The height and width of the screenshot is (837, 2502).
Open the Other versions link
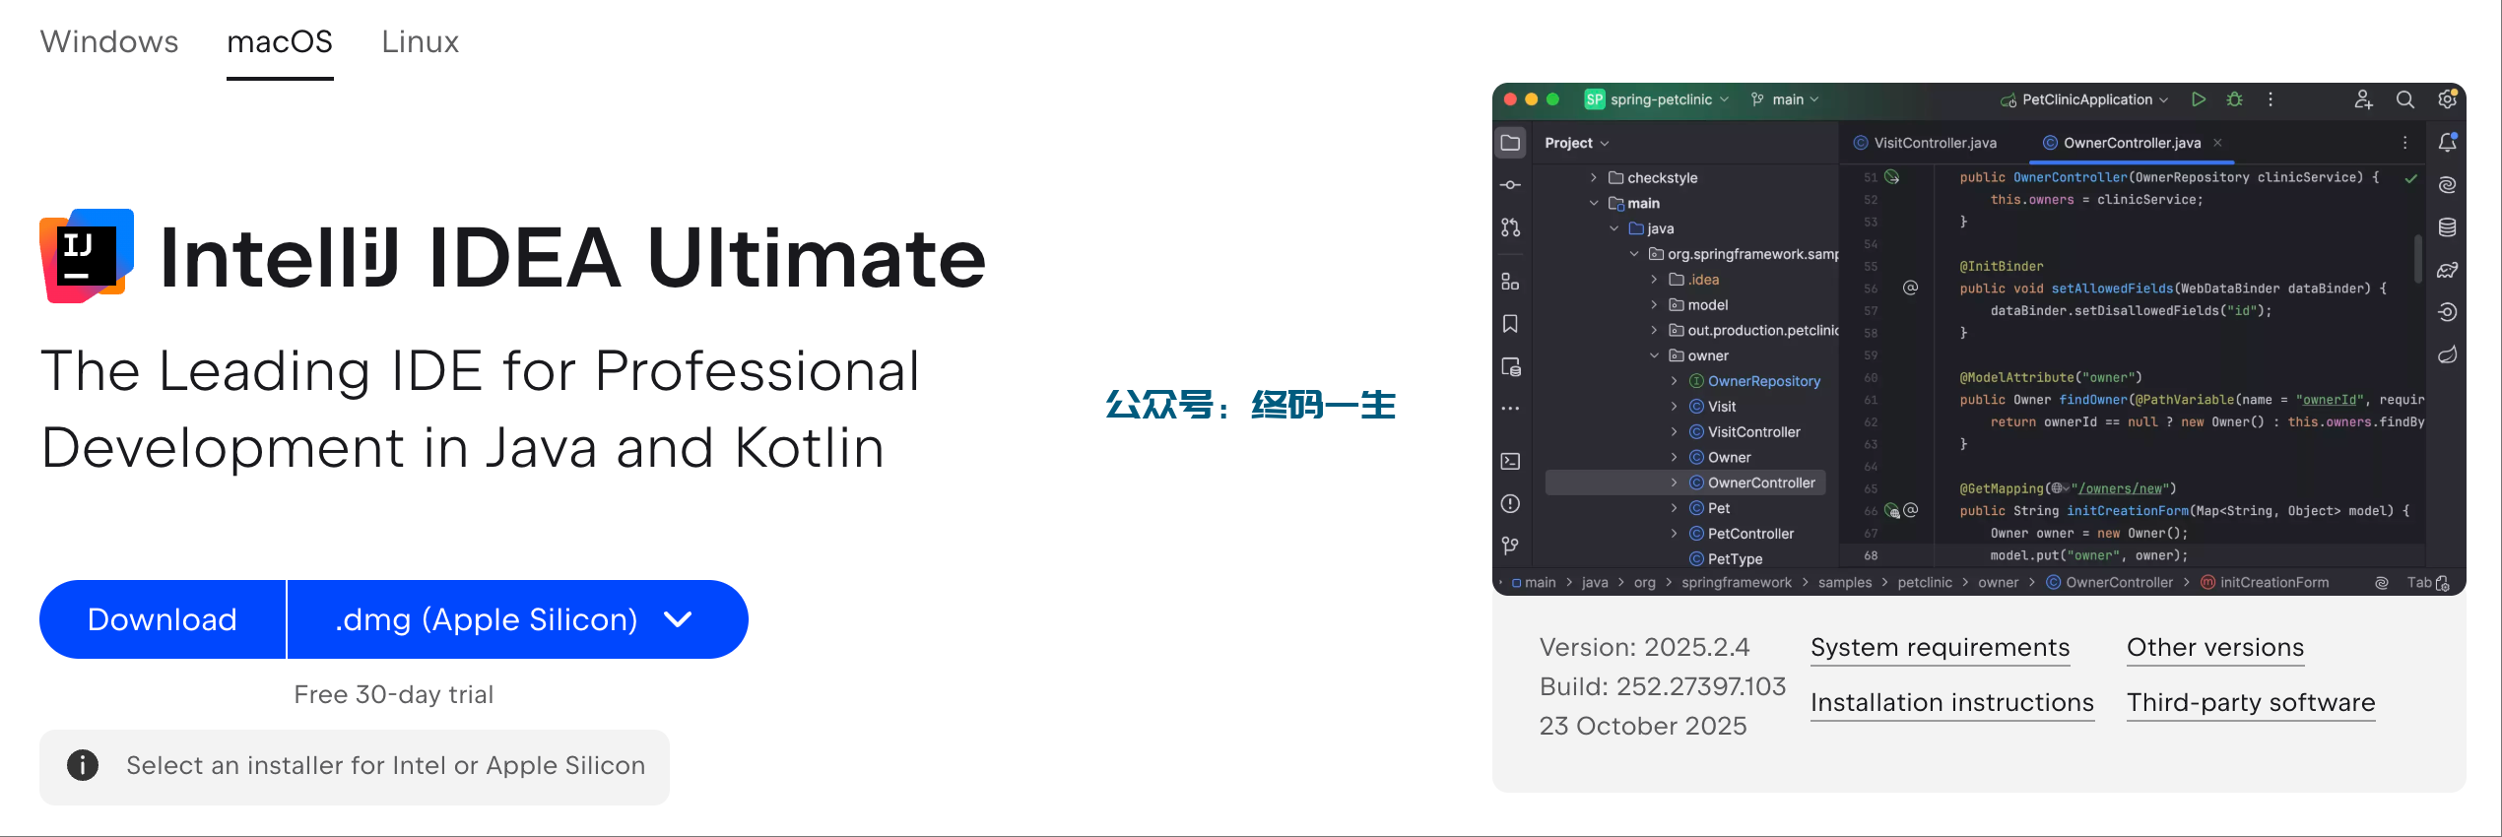[2214, 647]
